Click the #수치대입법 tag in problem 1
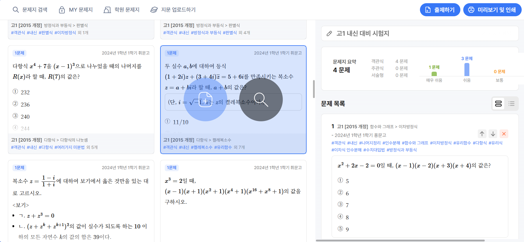This screenshot has width=524, height=242. (x=374, y=150)
